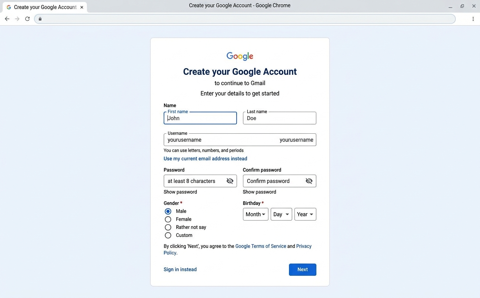
Task: Choose Rather not say for gender
Action: pyautogui.click(x=168, y=227)
